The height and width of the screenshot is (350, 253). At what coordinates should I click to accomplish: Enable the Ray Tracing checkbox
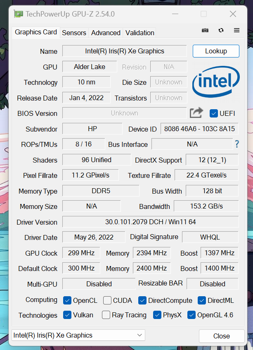tap(106, 315)
